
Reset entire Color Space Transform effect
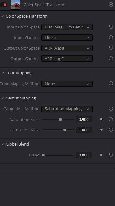point(111,5)
